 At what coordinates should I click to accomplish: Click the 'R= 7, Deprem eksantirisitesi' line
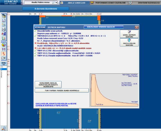(x=59, y=41)
